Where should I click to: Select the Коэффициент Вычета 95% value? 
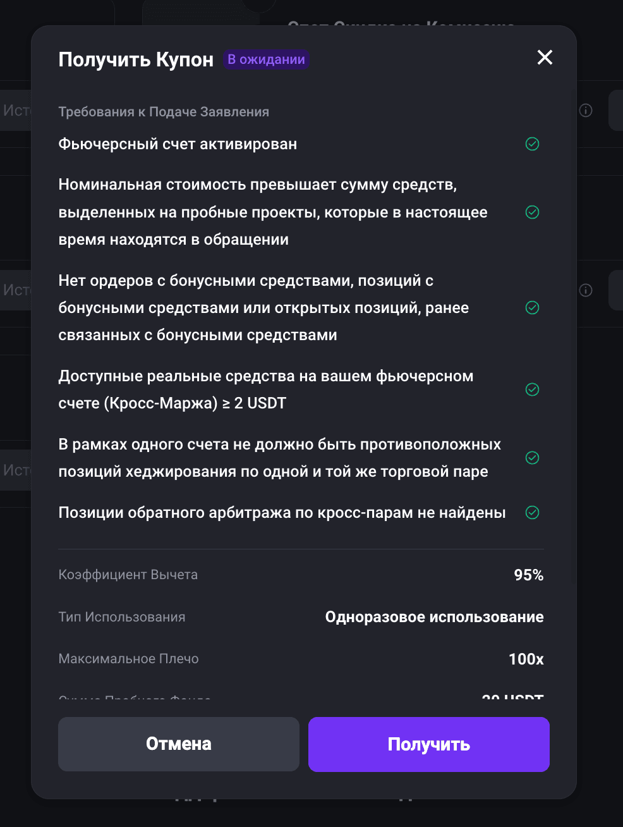coord(529,575)
